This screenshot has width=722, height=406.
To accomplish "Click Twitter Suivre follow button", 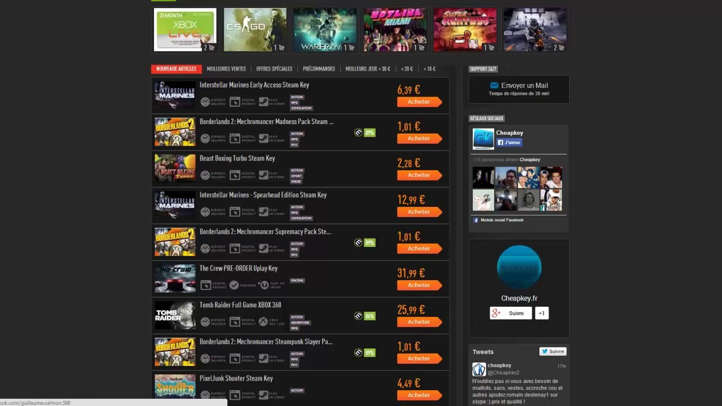I will click(x=553, y=351).
